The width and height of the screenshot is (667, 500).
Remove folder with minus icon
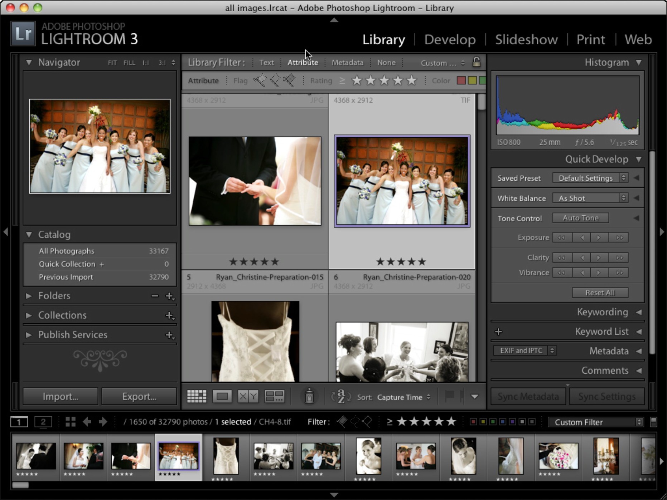tap(155, 296)
